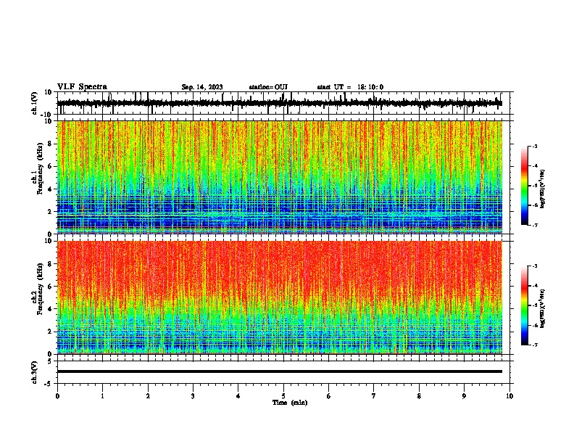Click the ch.2 color bar 'log(PSD)' label

(543, 308)
